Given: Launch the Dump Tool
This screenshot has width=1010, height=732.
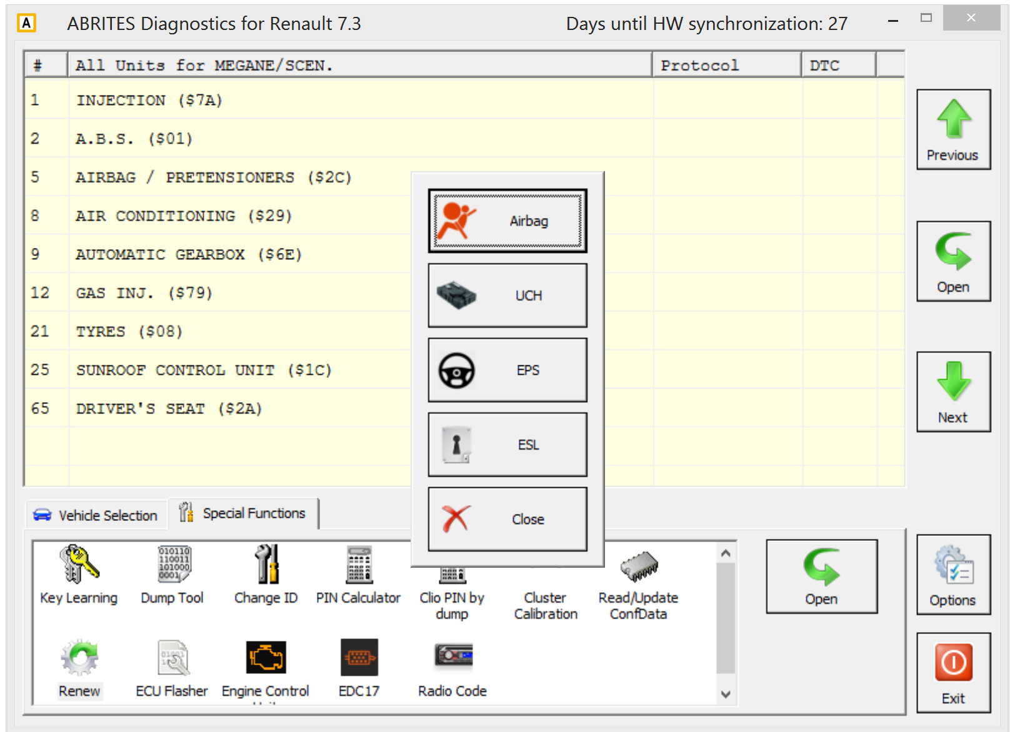Looking at the screenshot, I should coord(172,575).
